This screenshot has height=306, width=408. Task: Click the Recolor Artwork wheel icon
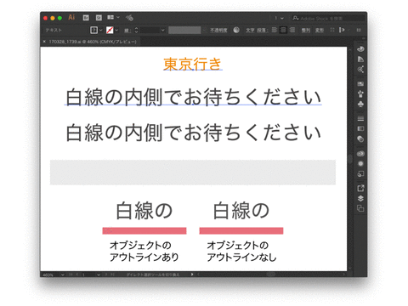[x=236, y=30]
